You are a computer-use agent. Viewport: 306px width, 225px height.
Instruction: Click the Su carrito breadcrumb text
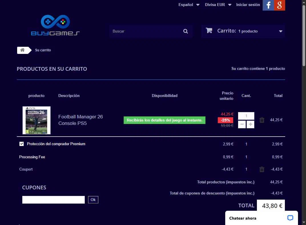(x=43, y=50)
